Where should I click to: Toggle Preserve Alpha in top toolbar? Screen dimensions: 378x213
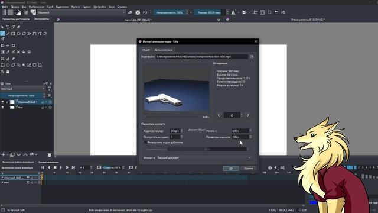(x=138, y=12)
